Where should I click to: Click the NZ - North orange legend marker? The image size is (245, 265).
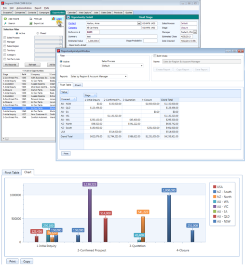(215, 197)
